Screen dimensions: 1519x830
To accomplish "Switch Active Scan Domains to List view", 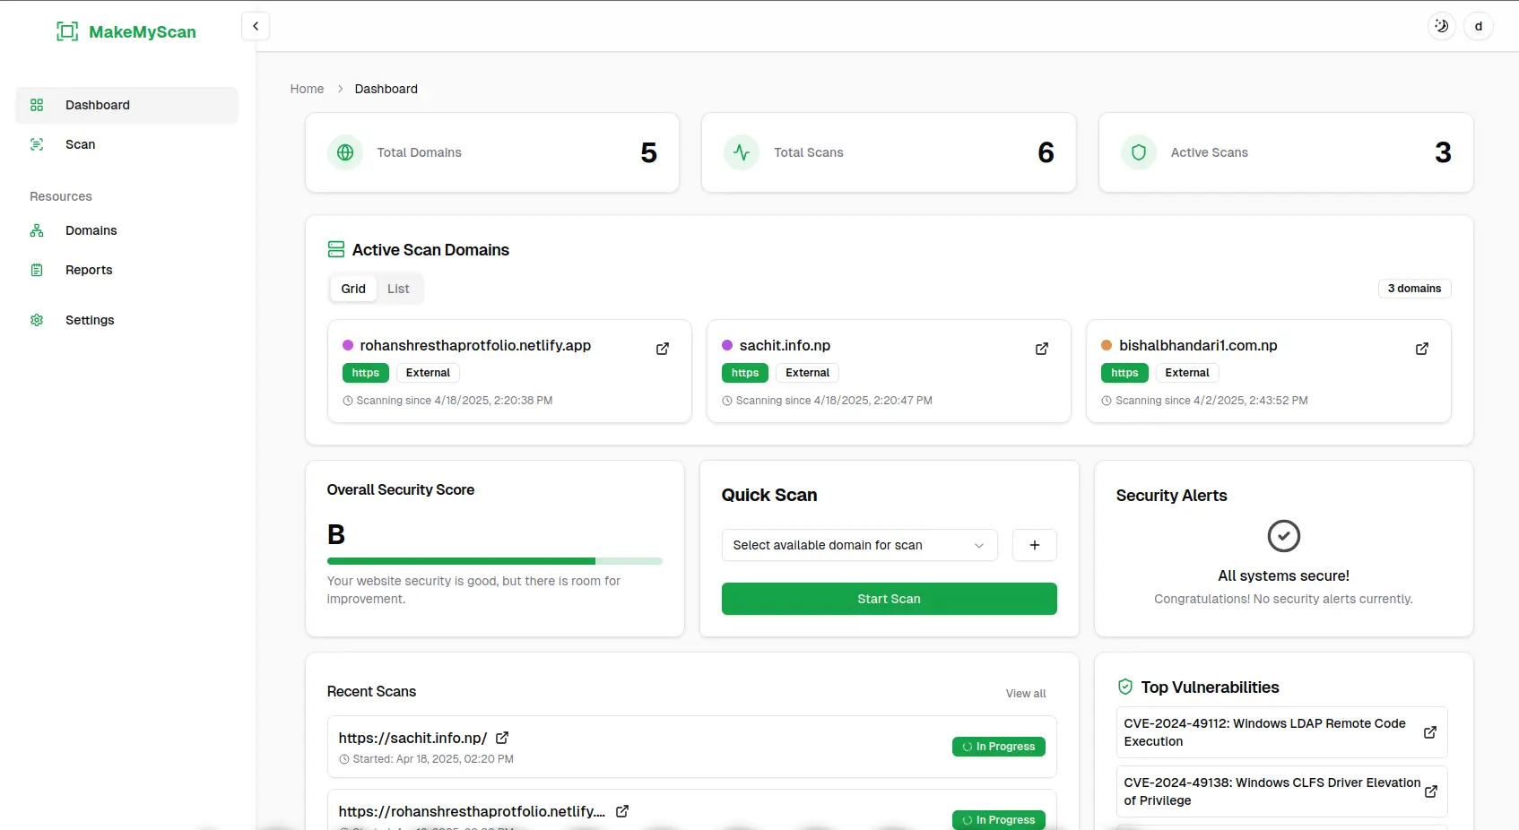I will click(397, 289).
